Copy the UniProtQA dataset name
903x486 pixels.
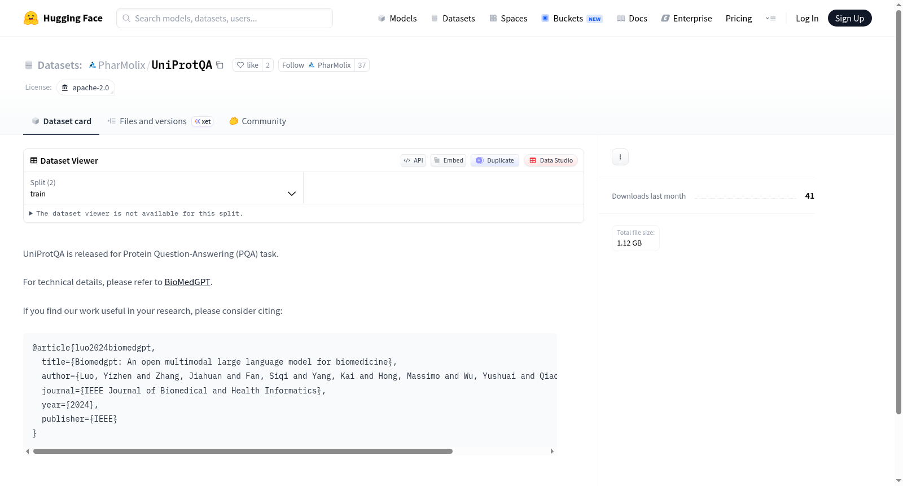[x=220, y=65]
